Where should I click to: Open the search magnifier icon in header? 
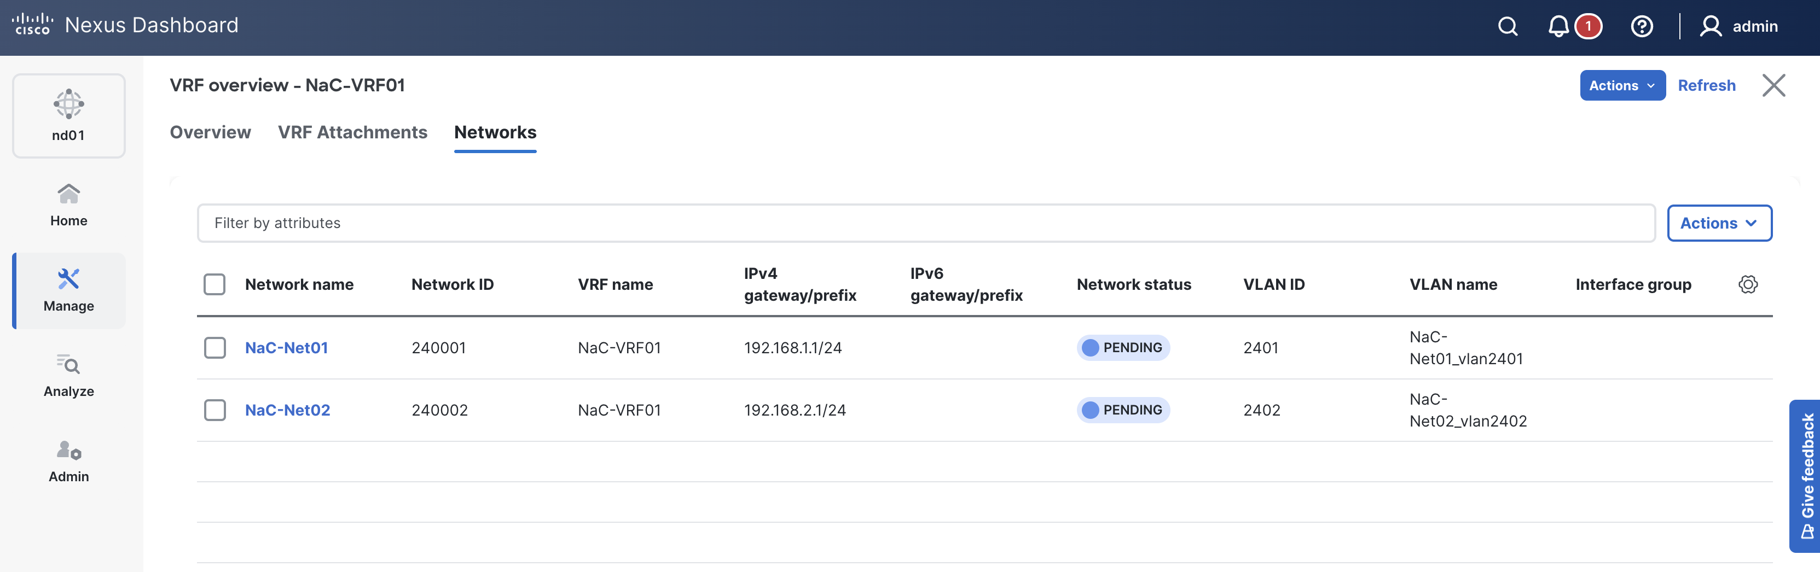(1507, 27)
